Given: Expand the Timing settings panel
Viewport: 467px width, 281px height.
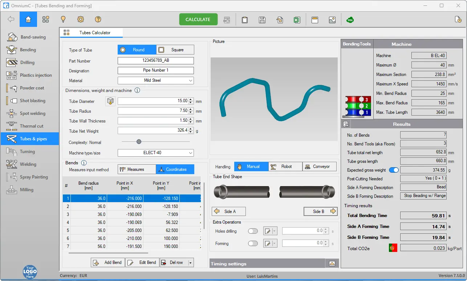Looking at the screenshot, I should coord(332,264).
